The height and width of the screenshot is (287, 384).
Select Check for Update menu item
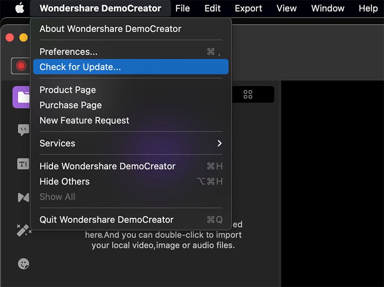131,67
